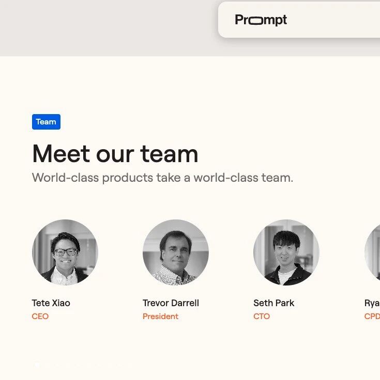
Task: Select the name Trevor Darrell
Action: tap(171, 303)
